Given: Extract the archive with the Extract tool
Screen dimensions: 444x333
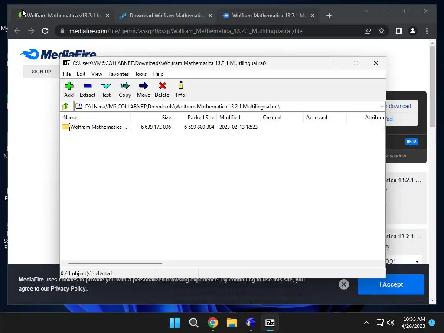Looking at the screenshot, I should pyautogui.click(x=88, y=89).
